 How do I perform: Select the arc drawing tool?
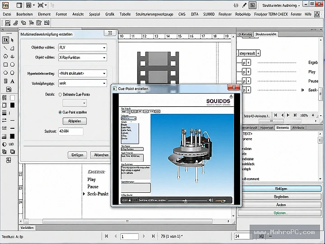coord(13,48)
